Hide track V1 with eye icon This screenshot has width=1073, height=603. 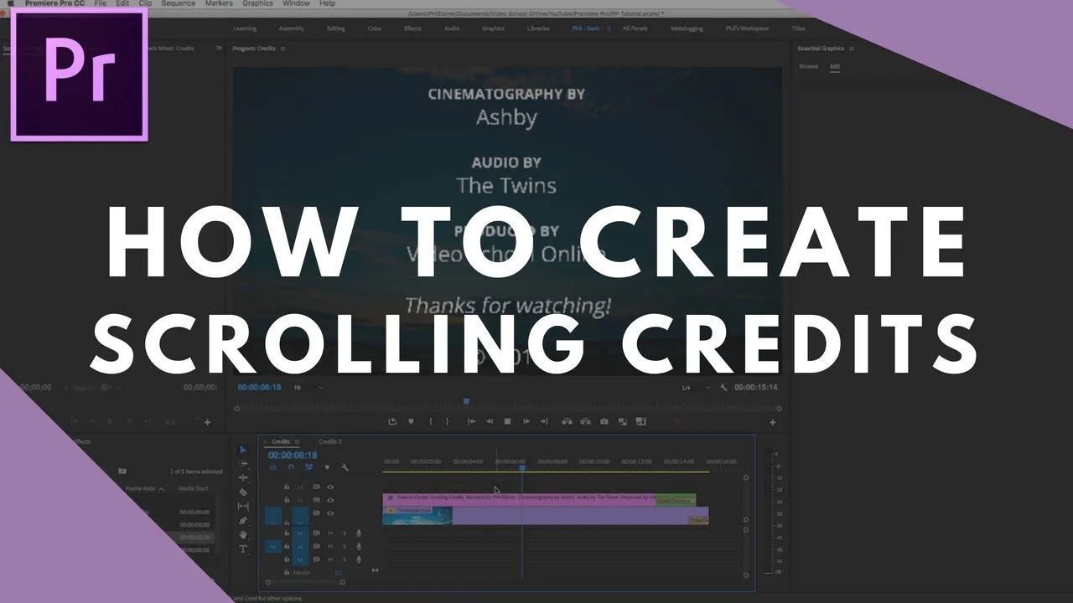330,513
